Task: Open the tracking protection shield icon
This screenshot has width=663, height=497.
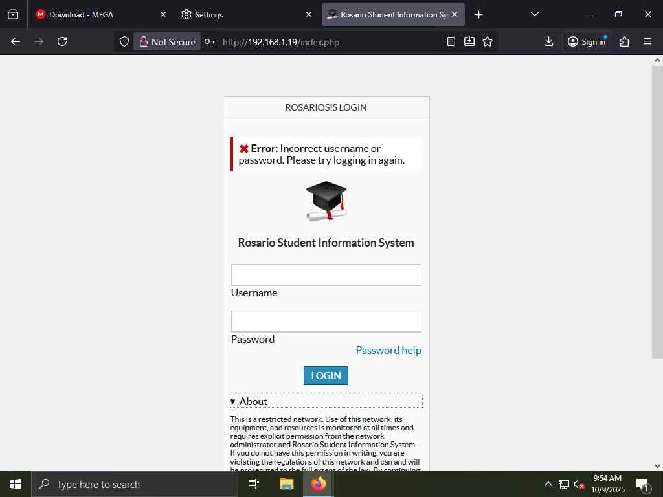Action: [x=124, y=42]
